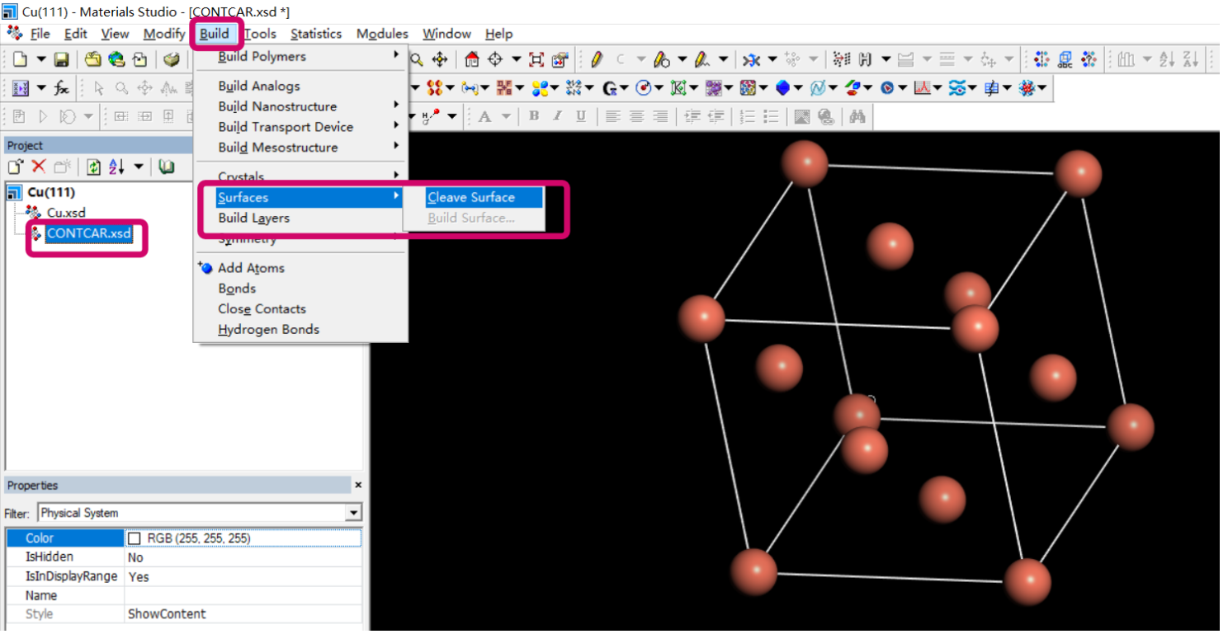The width and height of the screenshot is (1228, 634).
Task: Click the translation cross-arrows tool
Action: pyautogui.click(x=440, y=59)
